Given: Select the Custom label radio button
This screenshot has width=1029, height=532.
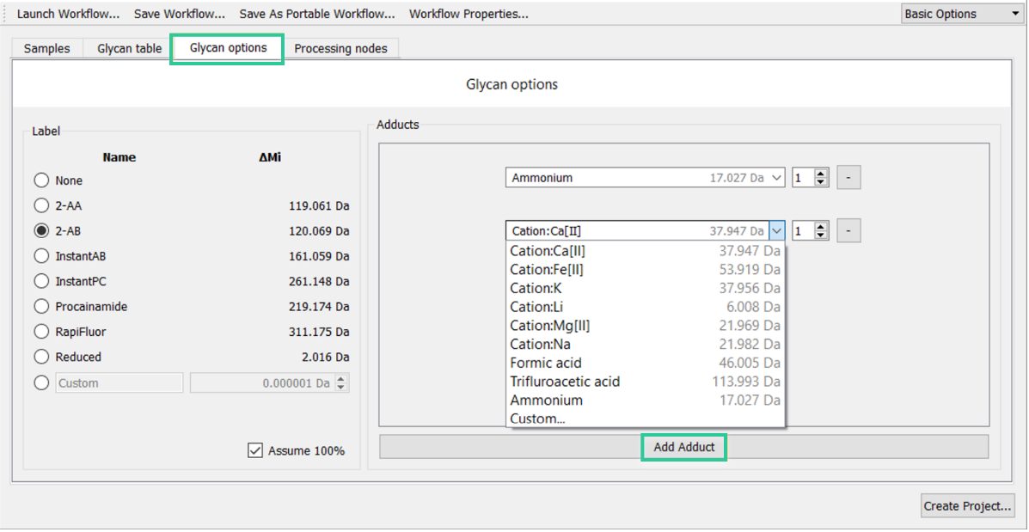Looking at the screenshot, I should click(x=41, y=382).
